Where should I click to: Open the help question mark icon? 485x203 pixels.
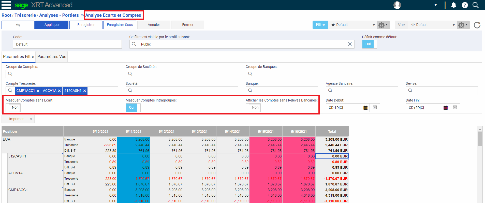(465, 5)
